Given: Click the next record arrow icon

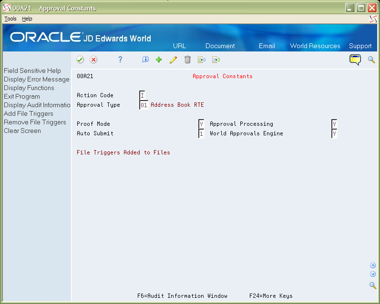Looking at the screenshot, I should pos(216,60).
